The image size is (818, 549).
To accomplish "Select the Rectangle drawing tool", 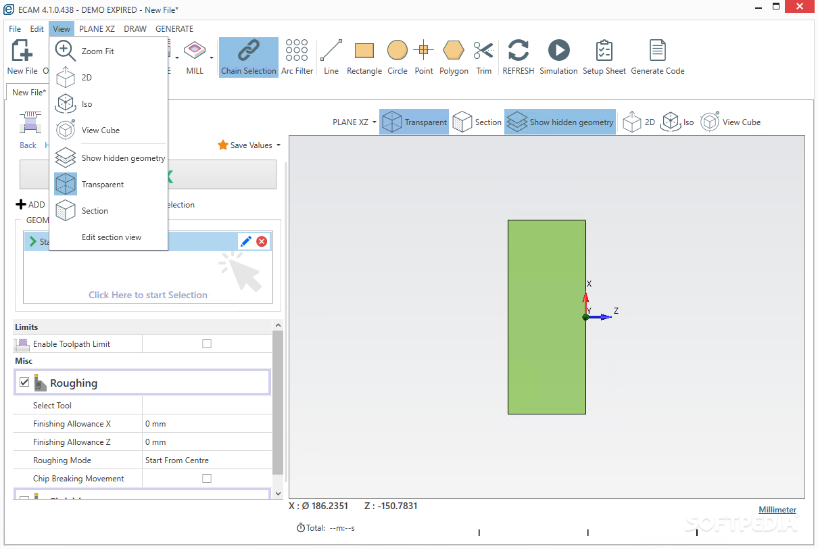I will [x=364, y=57].
